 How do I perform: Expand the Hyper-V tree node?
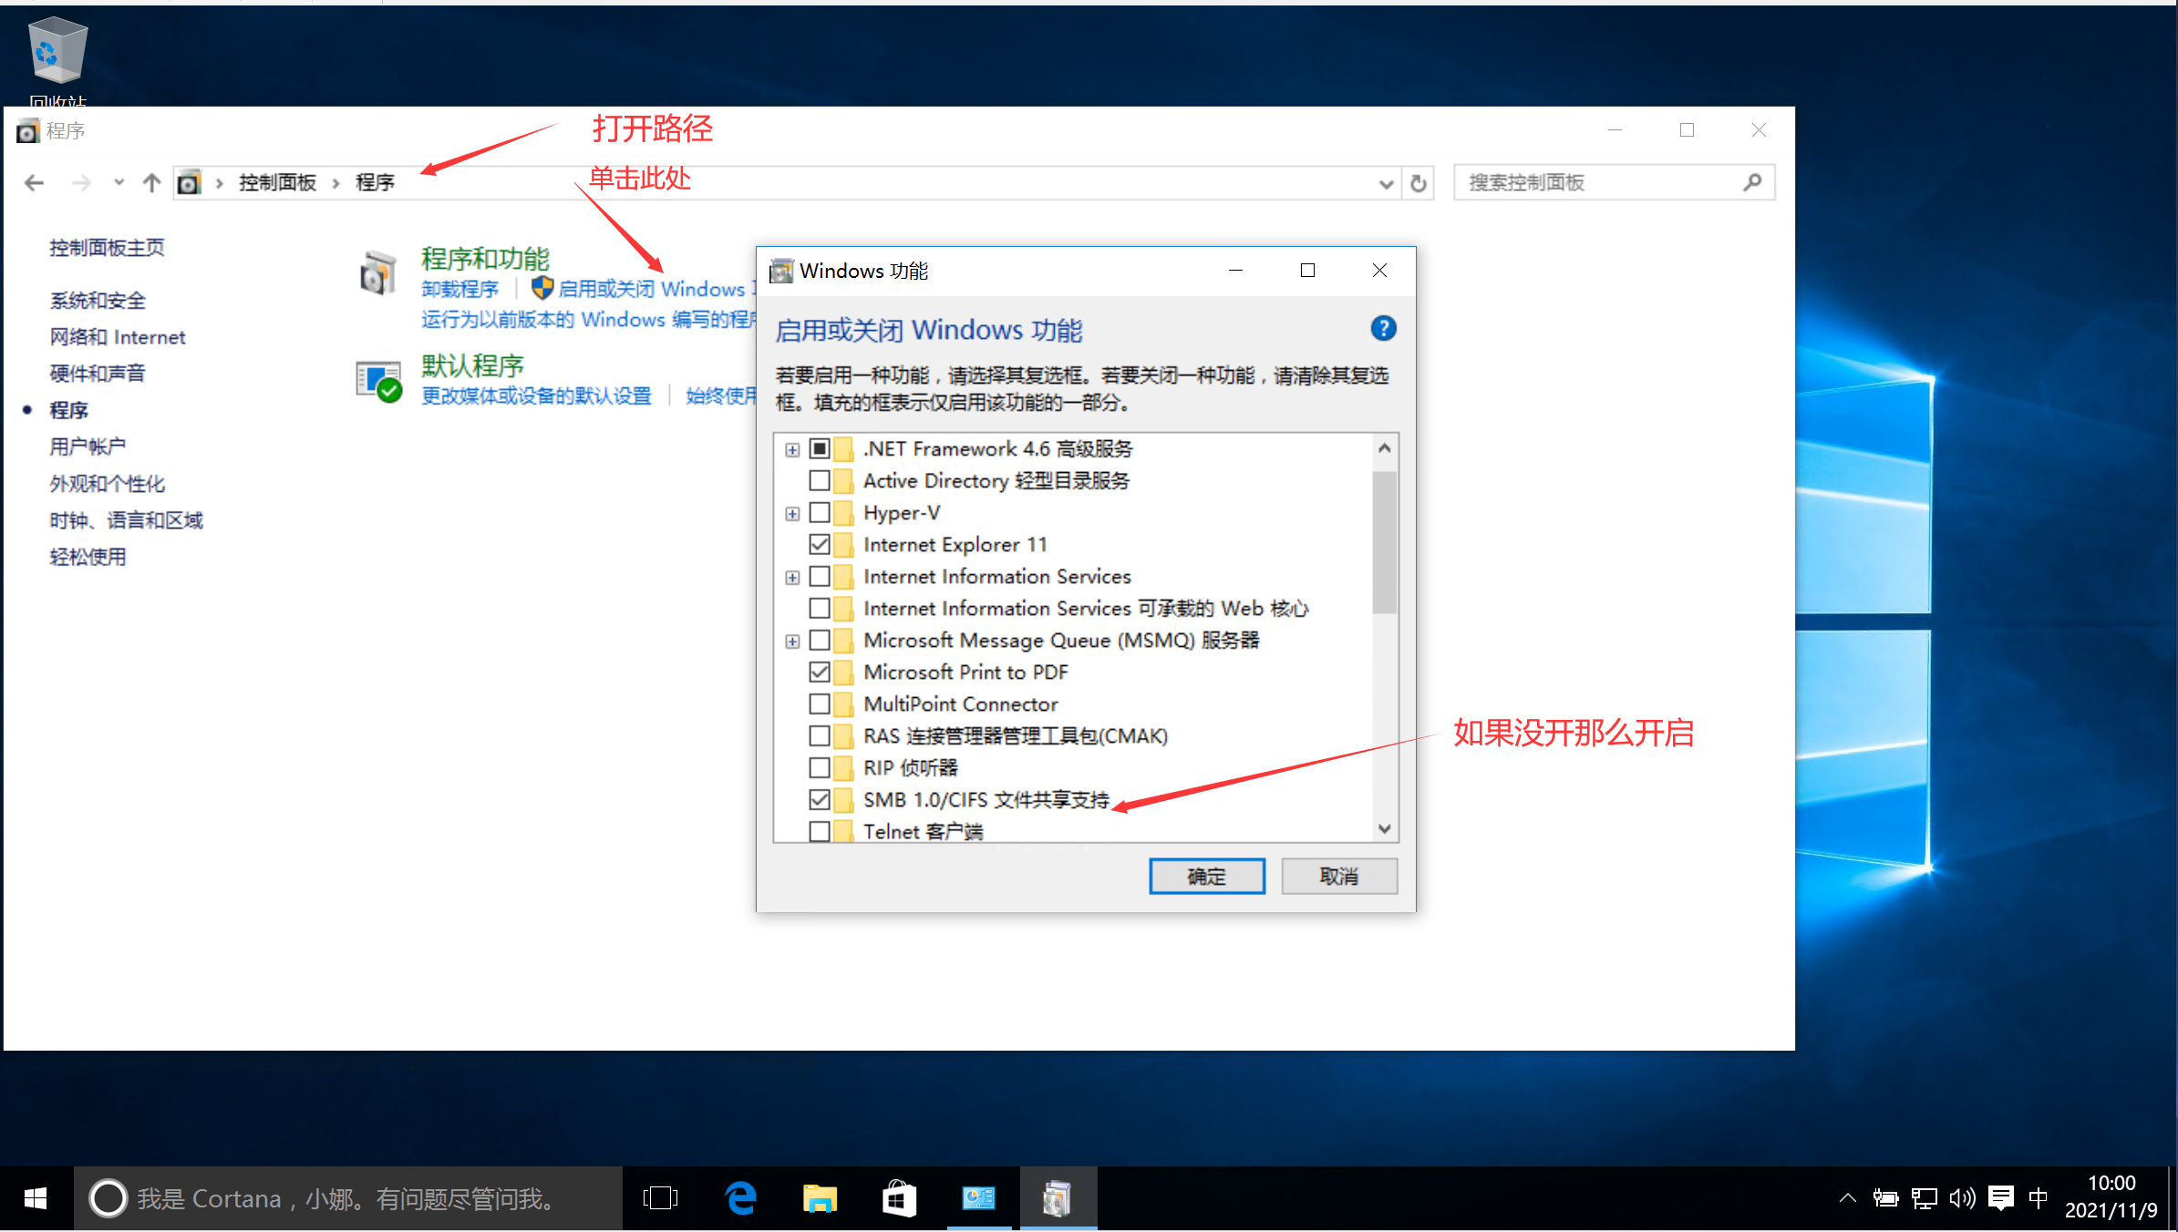792,514
